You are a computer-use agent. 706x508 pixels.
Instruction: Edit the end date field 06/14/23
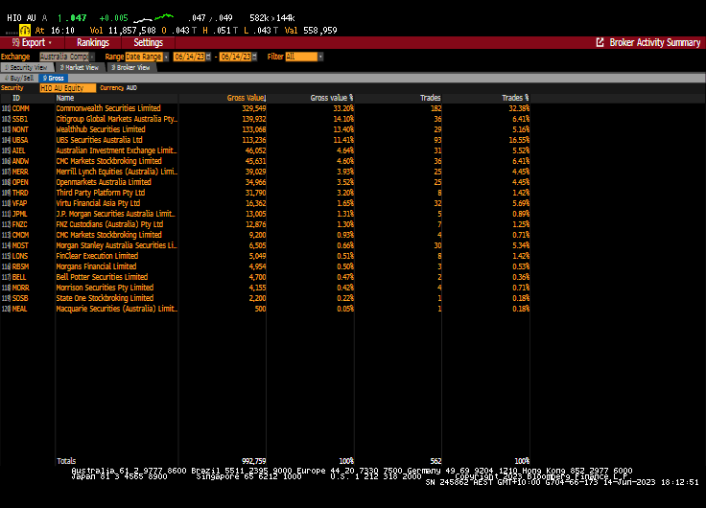(x=235, y=57)
